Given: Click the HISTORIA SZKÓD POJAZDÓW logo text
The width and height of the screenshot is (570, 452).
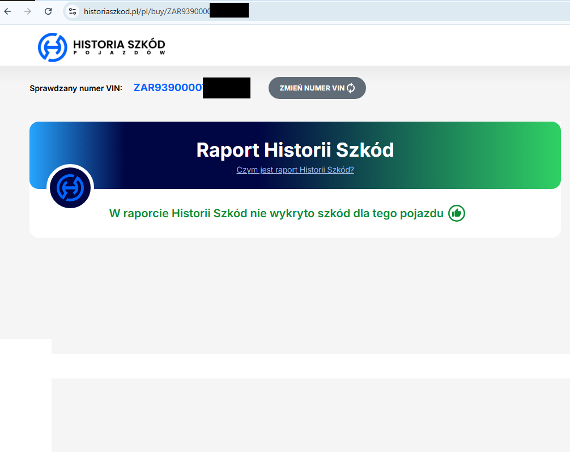Looking at the screenshot, I should tap(119, 46).
